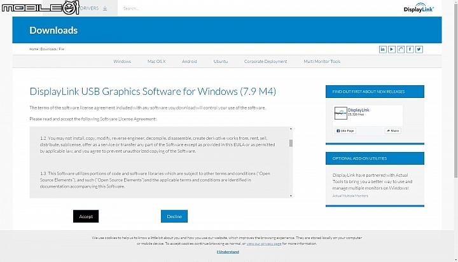The image size is (458, 262).
Task: Click the 'Find out first about new releases' header
Action: coord(375,92)
